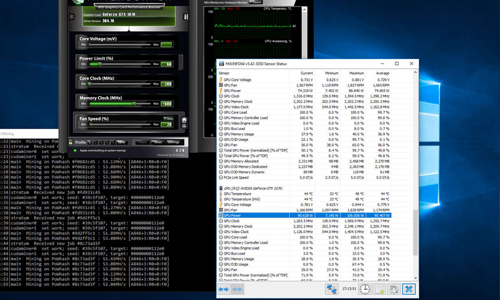
Task: Open Afterburner Settings
Action: (173, 142)
